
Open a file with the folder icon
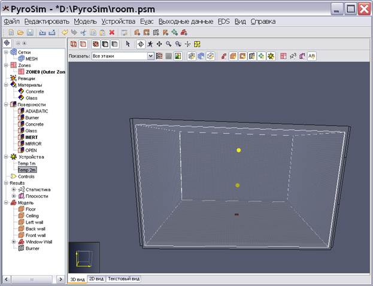(20, 32)
